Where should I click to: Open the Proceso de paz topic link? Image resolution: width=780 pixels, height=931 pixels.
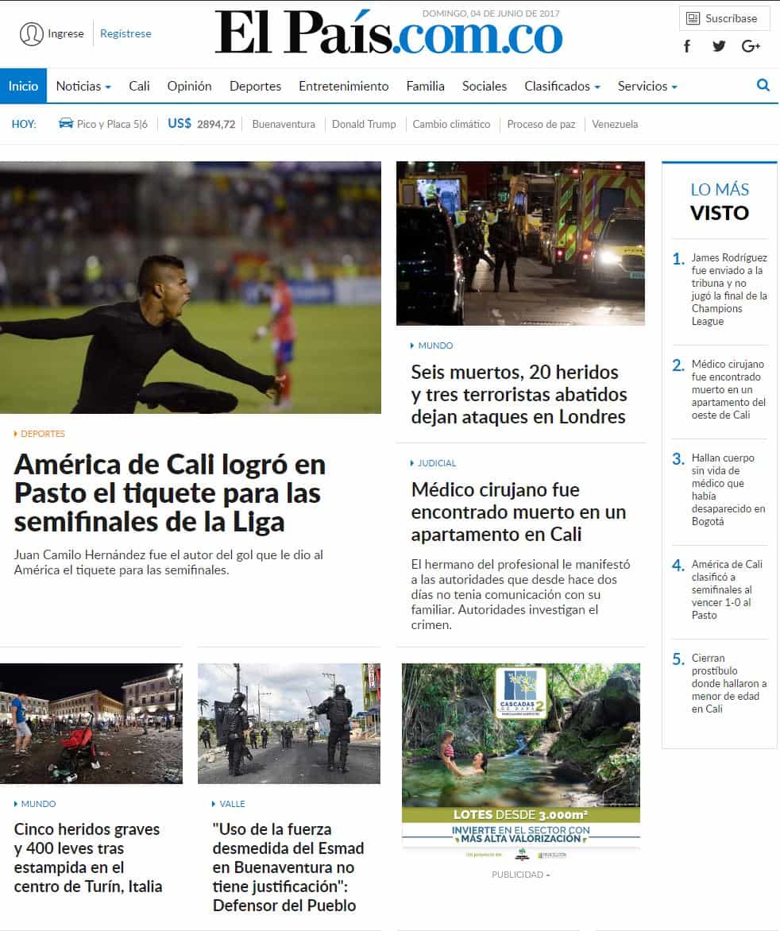point(541,124)
